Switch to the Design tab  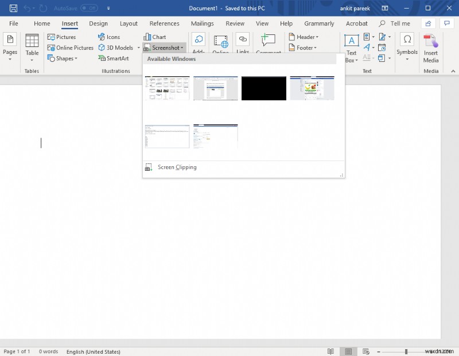98,24
